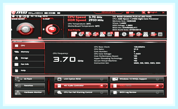Image resolution: width=178 pixels, height=109 pixels.
Task: Click CPU Base Clock 100.00MHz value
Action: point(139,47)
